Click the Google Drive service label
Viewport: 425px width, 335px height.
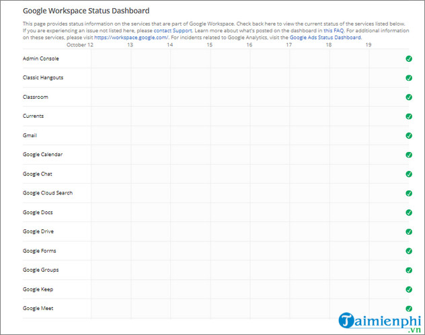38,231
